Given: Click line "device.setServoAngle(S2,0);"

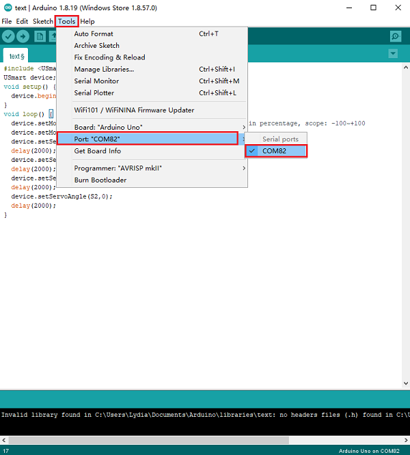Looking at the screenshot, I should click(x=61, y=197).
